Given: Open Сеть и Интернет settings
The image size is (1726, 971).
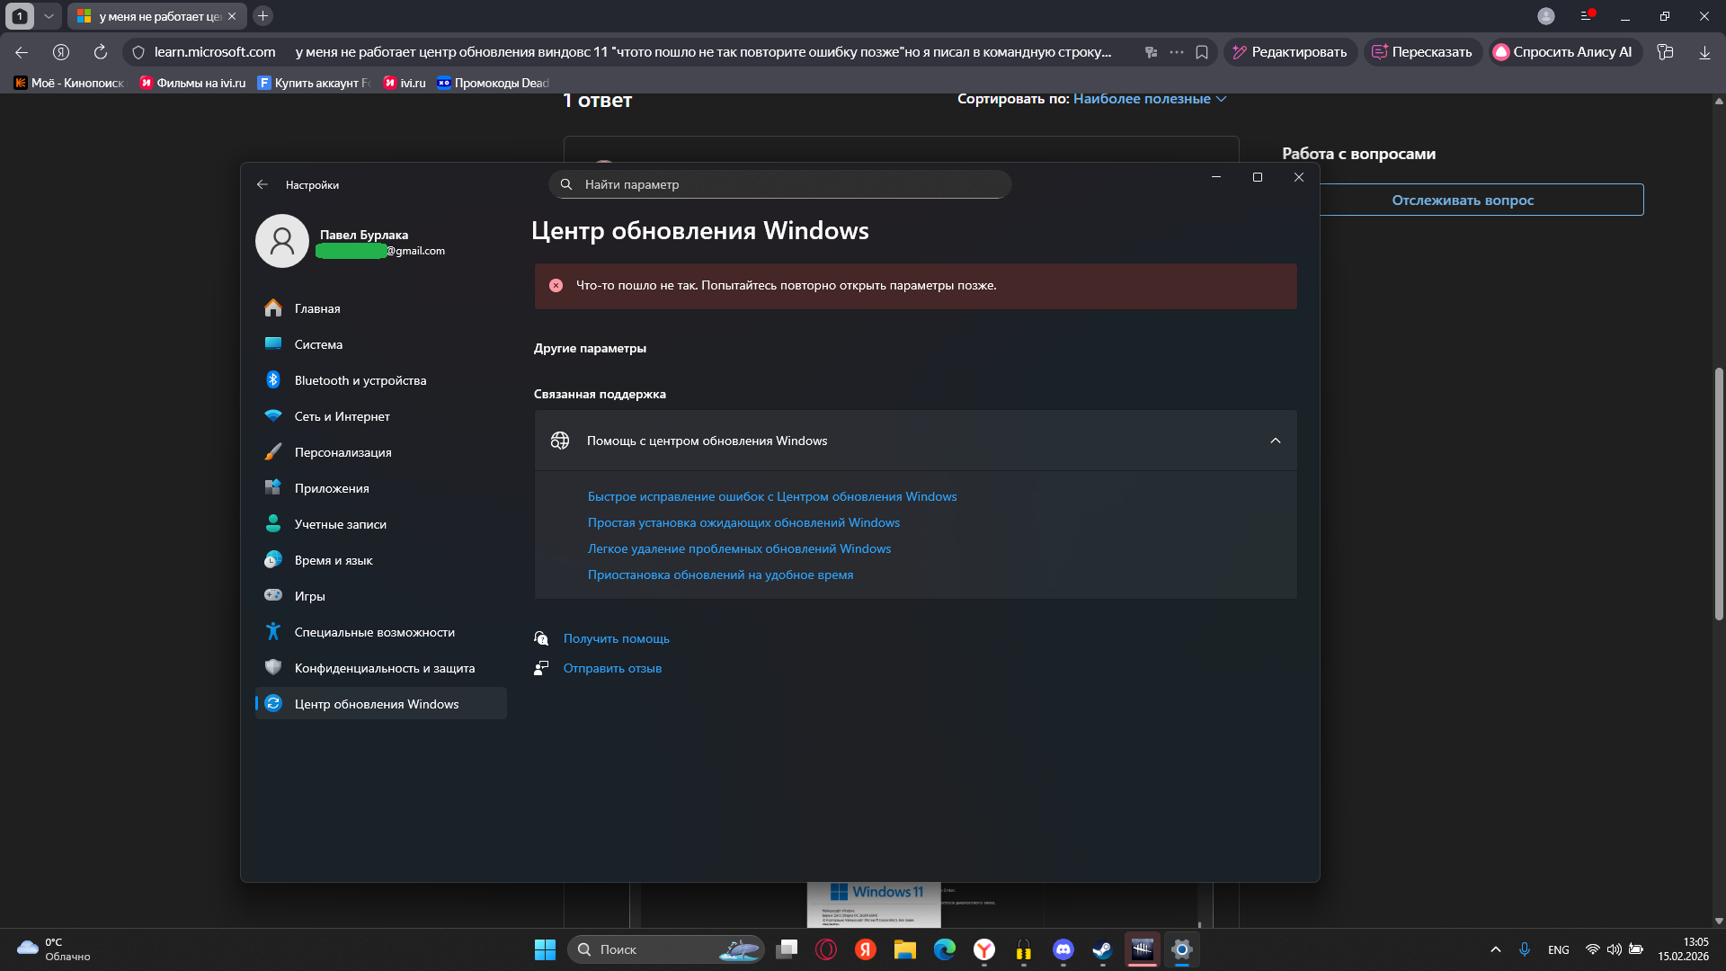Looking at the screenshot, I should tap(381, 416).
